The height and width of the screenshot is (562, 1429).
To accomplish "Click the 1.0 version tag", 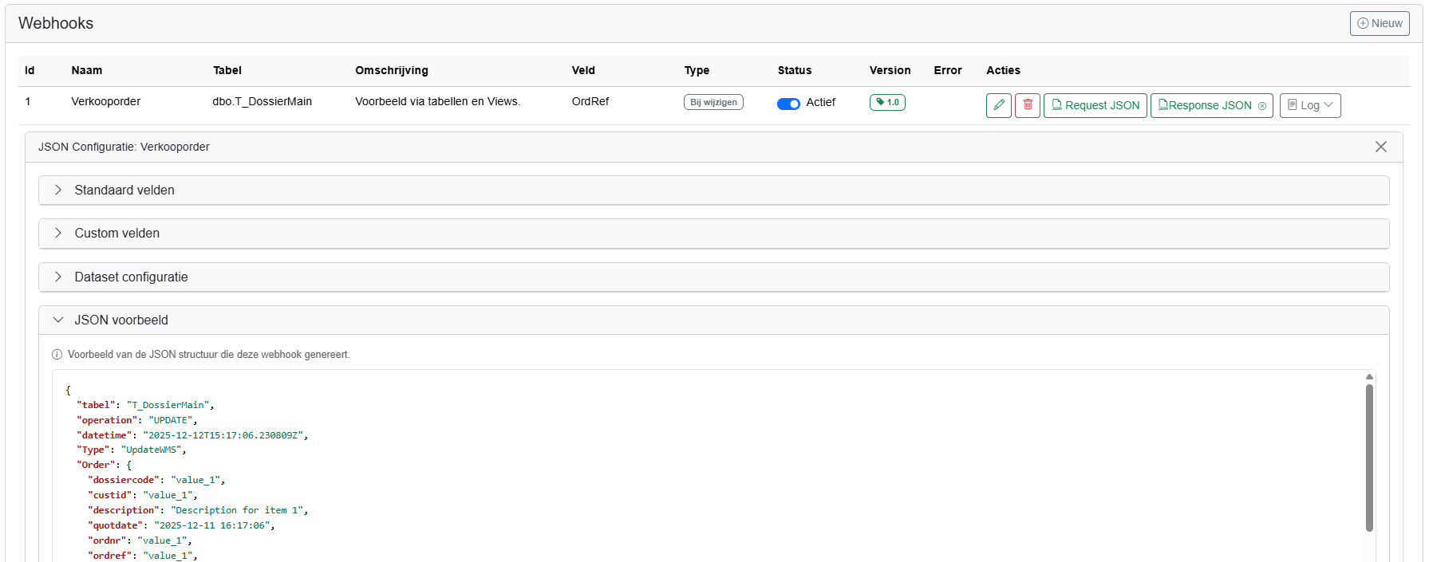I will (887, 102).
